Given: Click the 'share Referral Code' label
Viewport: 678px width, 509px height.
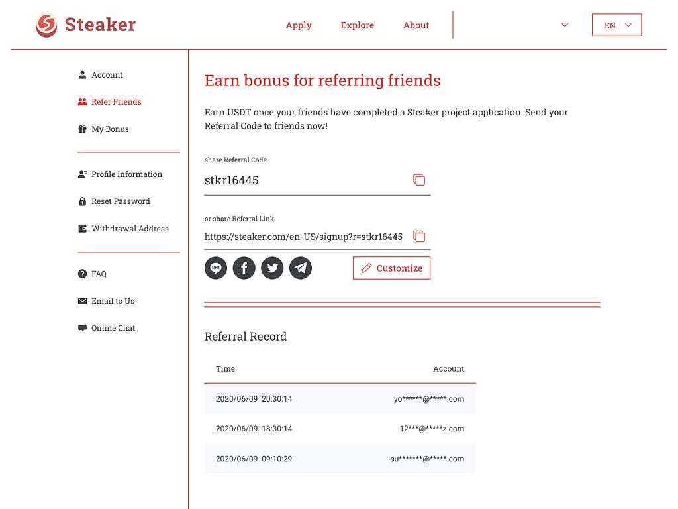Looking at the screenshot, I should click(x=236, y=160).
